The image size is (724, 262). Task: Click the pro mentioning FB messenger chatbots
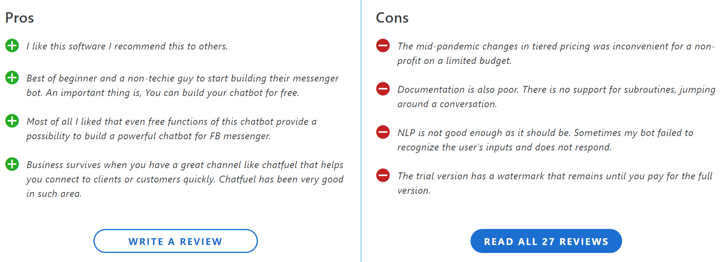coord(172,129)
